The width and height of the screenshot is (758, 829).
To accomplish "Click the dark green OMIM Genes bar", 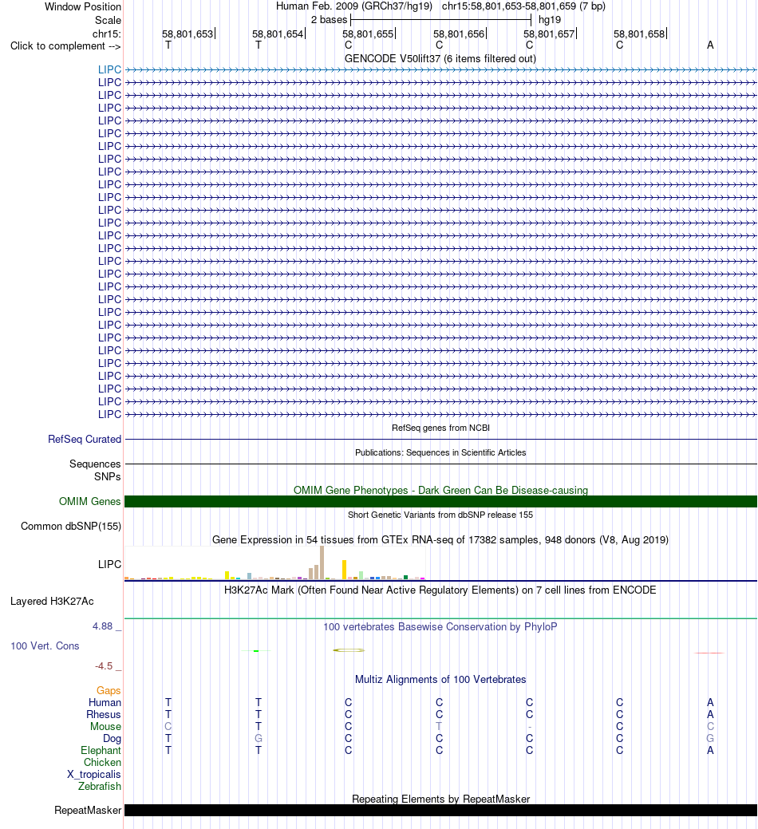I will (440, 502).
